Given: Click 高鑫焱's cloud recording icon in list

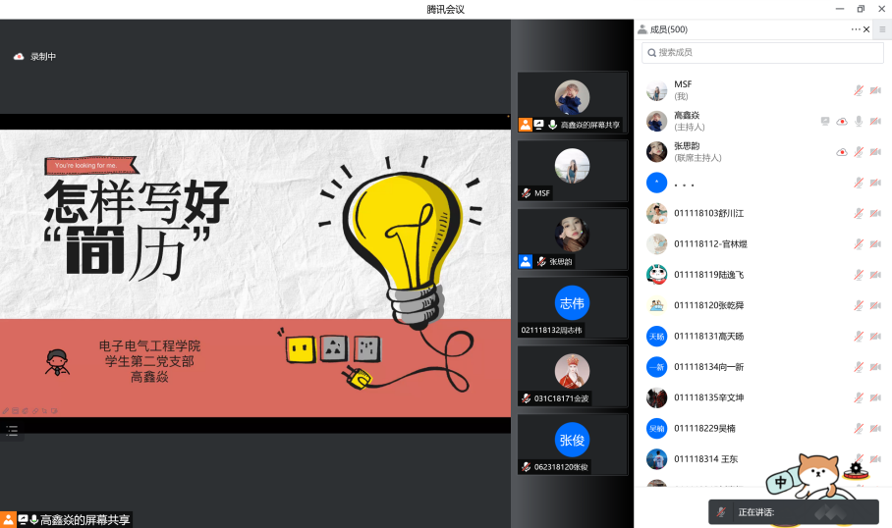Looking at the screenshot, I should click(842, 121).
